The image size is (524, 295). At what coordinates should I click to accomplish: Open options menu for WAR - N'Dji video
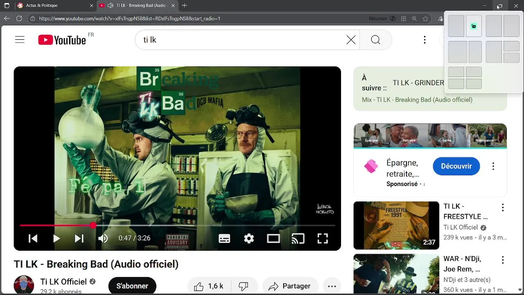(x=503, y=260)
